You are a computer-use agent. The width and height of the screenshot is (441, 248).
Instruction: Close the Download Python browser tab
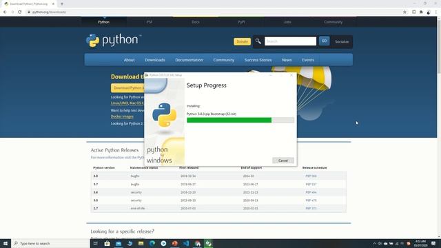[x=53, y=4]
